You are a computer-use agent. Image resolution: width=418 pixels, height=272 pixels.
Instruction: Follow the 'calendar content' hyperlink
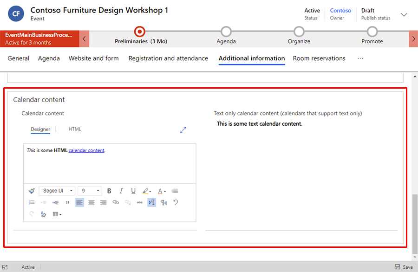[x=86, y=150]
